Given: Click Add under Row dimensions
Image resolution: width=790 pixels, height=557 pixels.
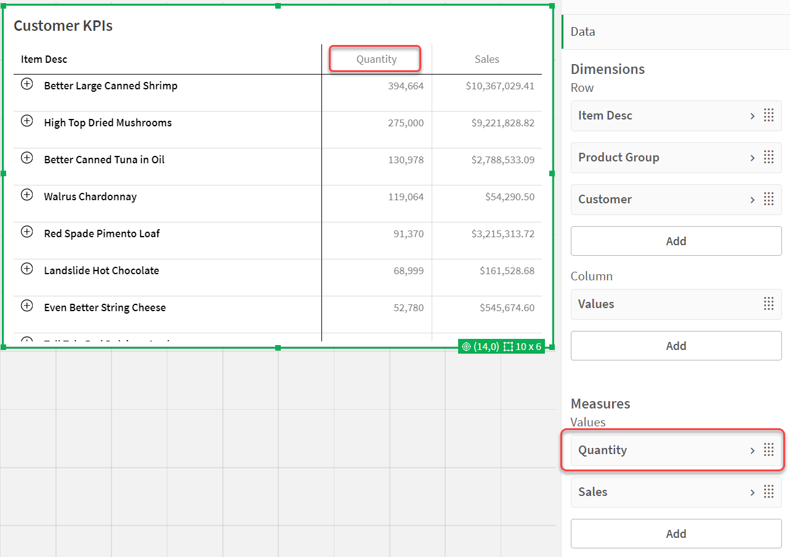Looking at the screenshot, I should (x=675, y=240).
